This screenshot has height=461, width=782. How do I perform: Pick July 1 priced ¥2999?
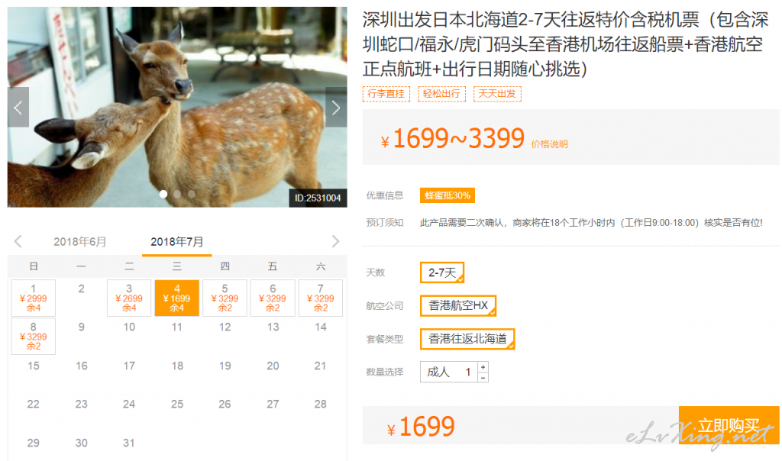point(34,298)
